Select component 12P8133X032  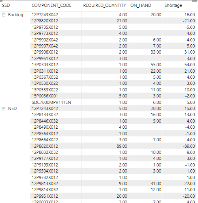click(x=45, y=114)
